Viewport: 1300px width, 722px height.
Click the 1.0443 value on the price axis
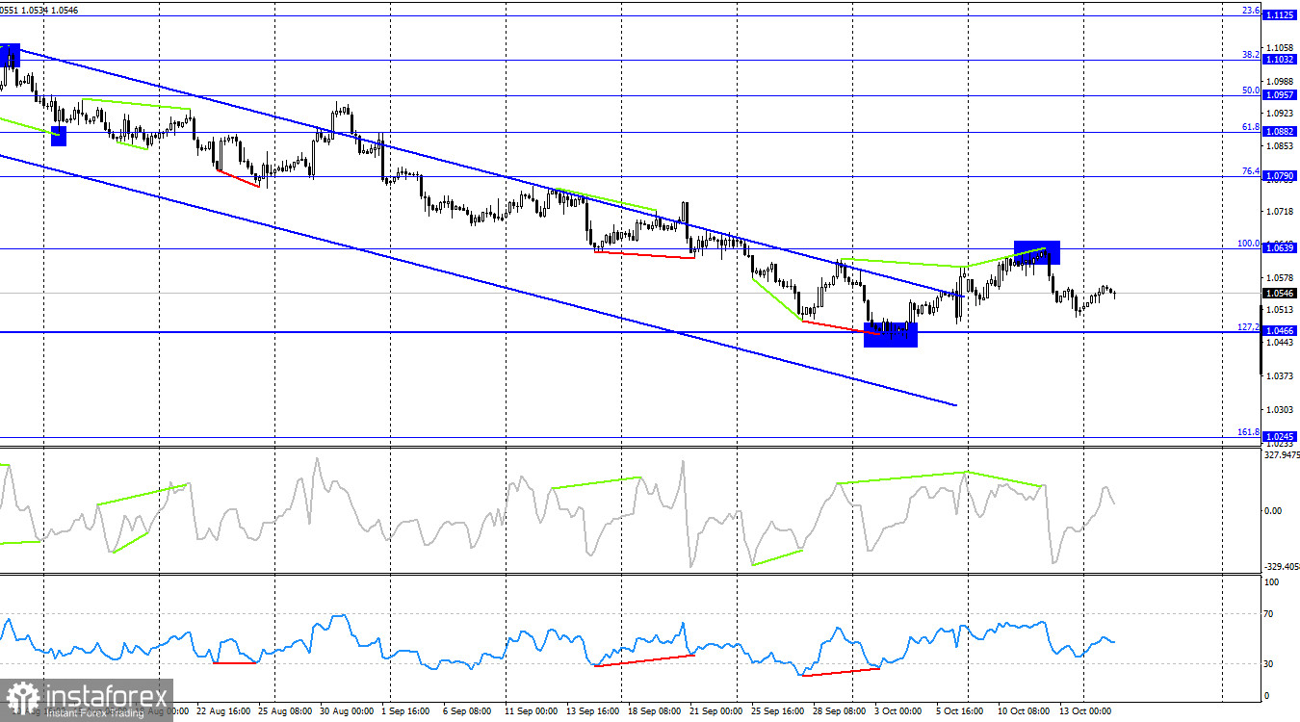pos(1282,344)
